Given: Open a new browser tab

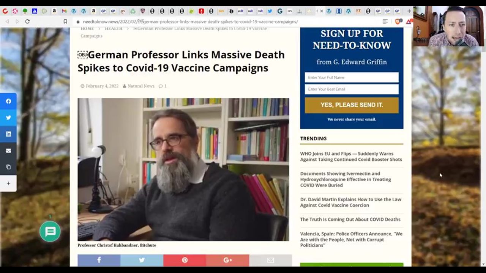Looking at the screenshot, I should 409,11.
